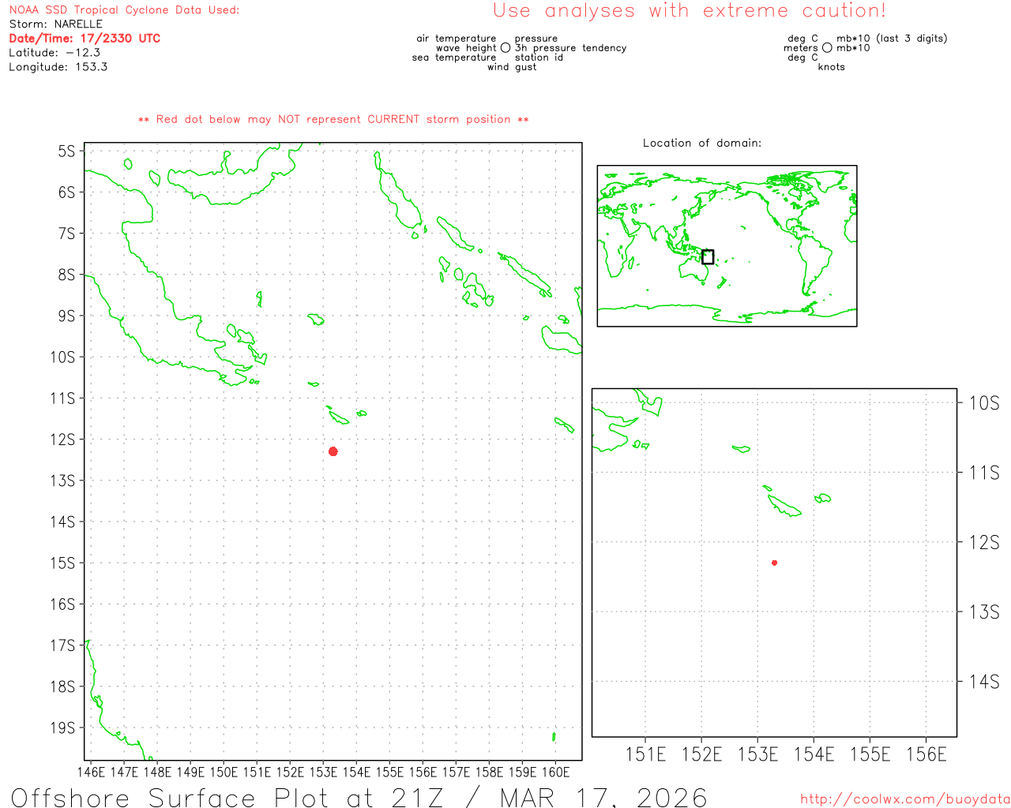The image size is (1011, 808).
Task: Click the "NOAA SSD Tropical Cyclone Data Used:" header
Action: pos(124,10)
